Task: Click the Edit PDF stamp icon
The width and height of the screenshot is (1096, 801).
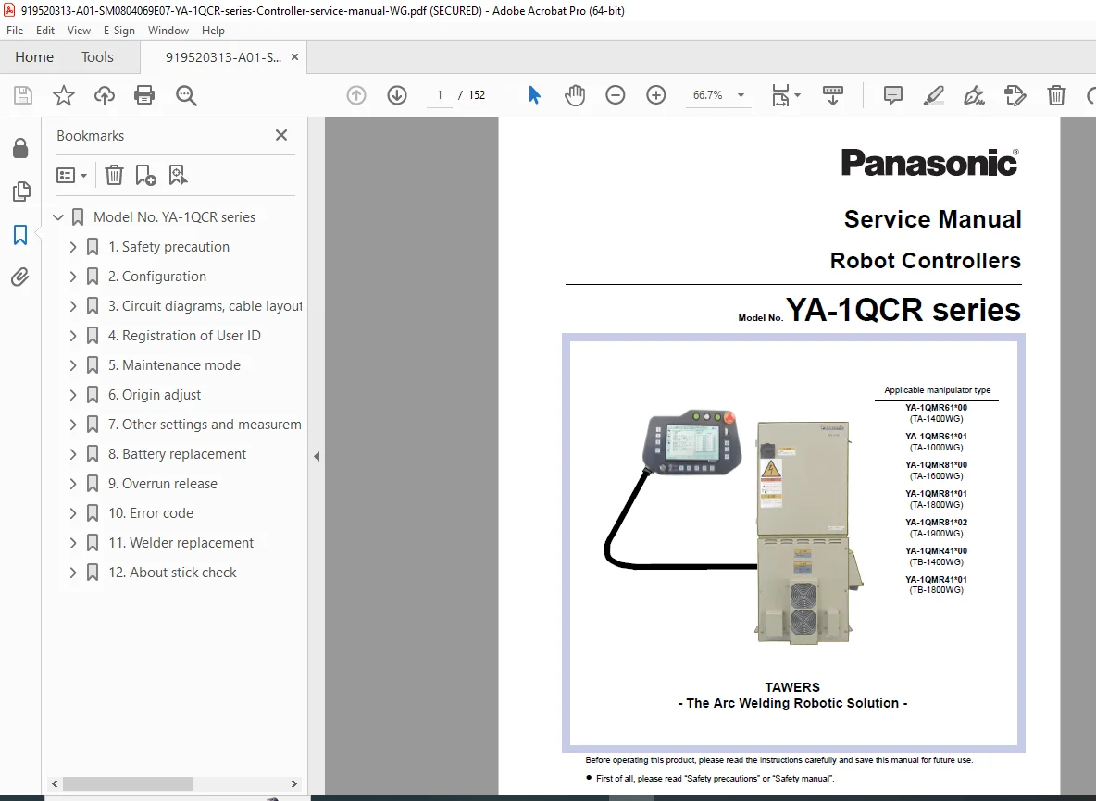Action: click(1015, 95)
